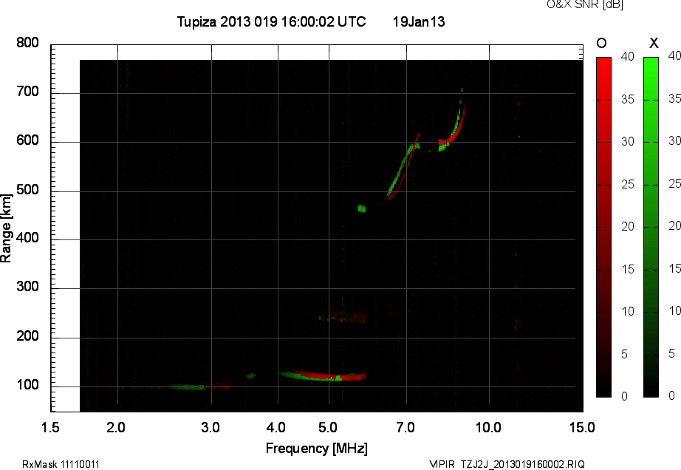The height and width of the screenshot is (470, 681).
Task: Click the 200 range axis tick label
Action: coord(27,336)
